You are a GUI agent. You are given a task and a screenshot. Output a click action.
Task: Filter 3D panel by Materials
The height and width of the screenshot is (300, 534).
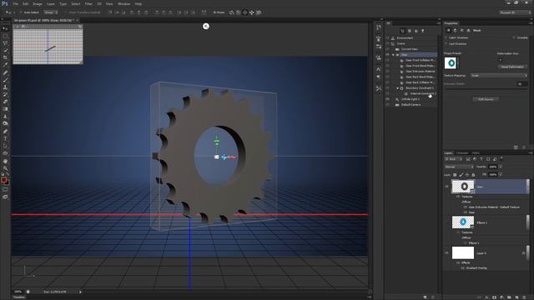(x=416, y=31)
